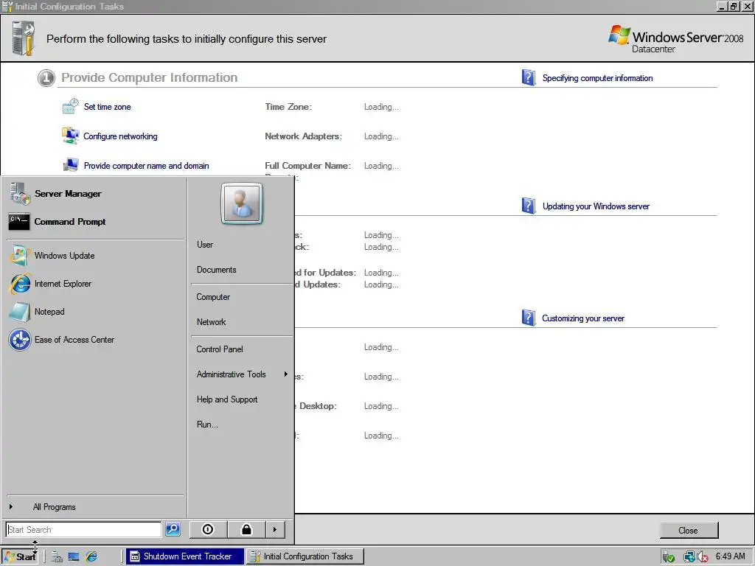The image size is (755, 566).
Task: Click the server icon in window header
Action: point(23,38)
